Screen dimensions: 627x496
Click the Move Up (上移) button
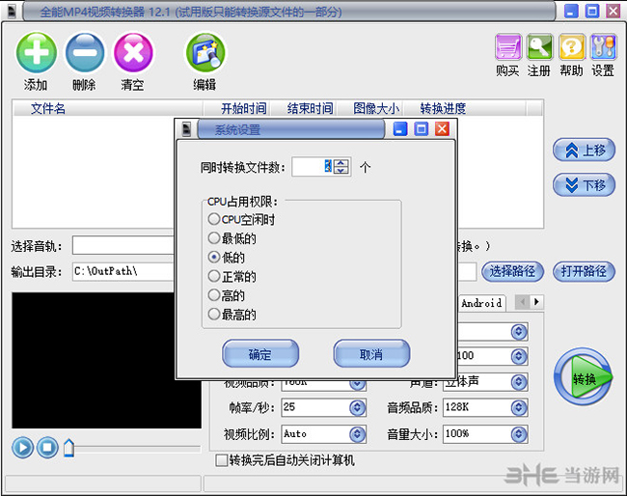coord(584,150)
